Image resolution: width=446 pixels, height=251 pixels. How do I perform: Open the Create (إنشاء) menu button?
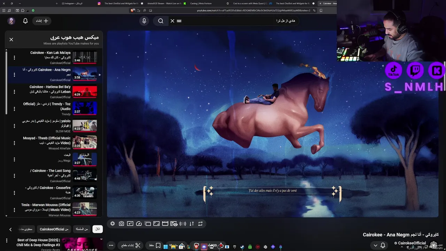pos(43,21)
